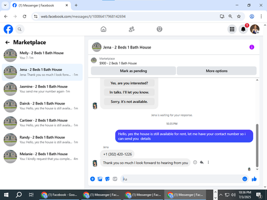Click the plus icon for more actions
This screenshot has width=267, height=200.
(92, 179)
